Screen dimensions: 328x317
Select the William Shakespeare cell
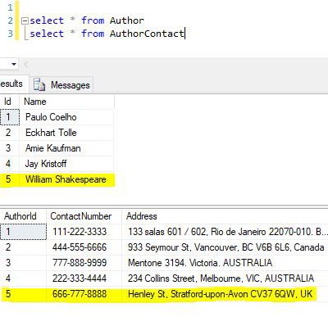tap(66, 179)
